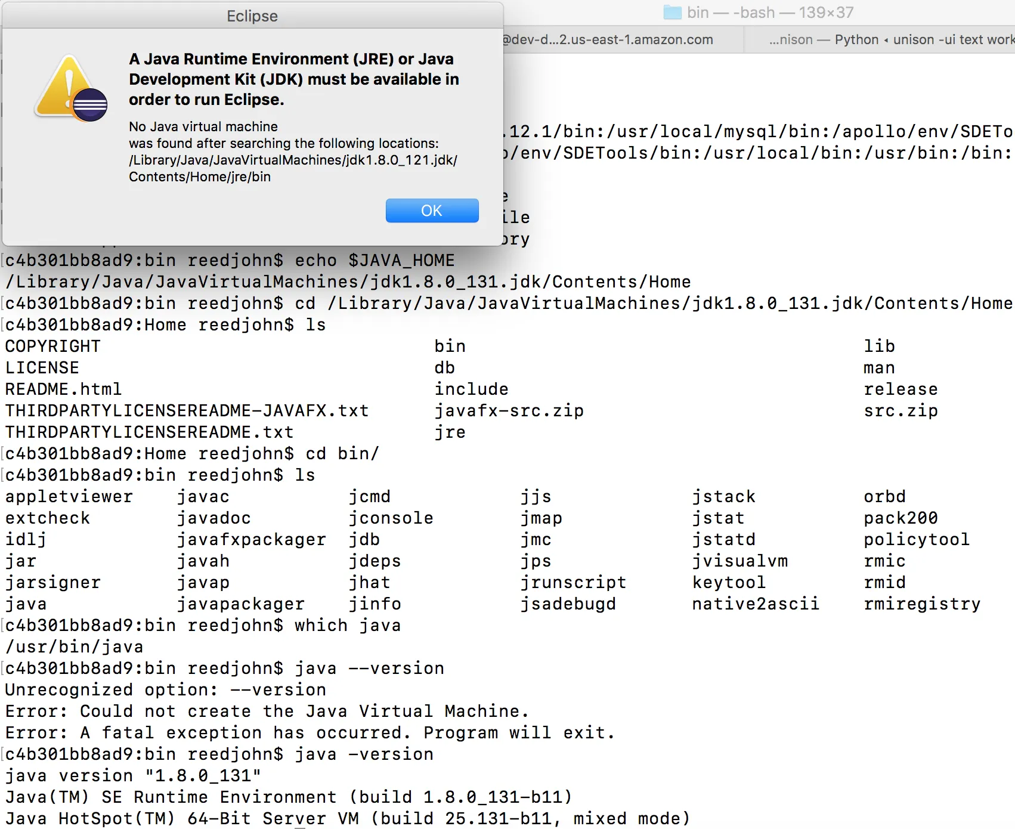Screen dimensions: 1015x829
Task: Click jarsigner in the bin listing
Action: tap(53, 583)
